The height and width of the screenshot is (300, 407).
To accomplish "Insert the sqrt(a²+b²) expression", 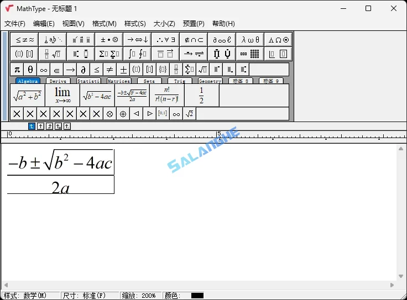I will pyautogui.click(x=28, y=95).
